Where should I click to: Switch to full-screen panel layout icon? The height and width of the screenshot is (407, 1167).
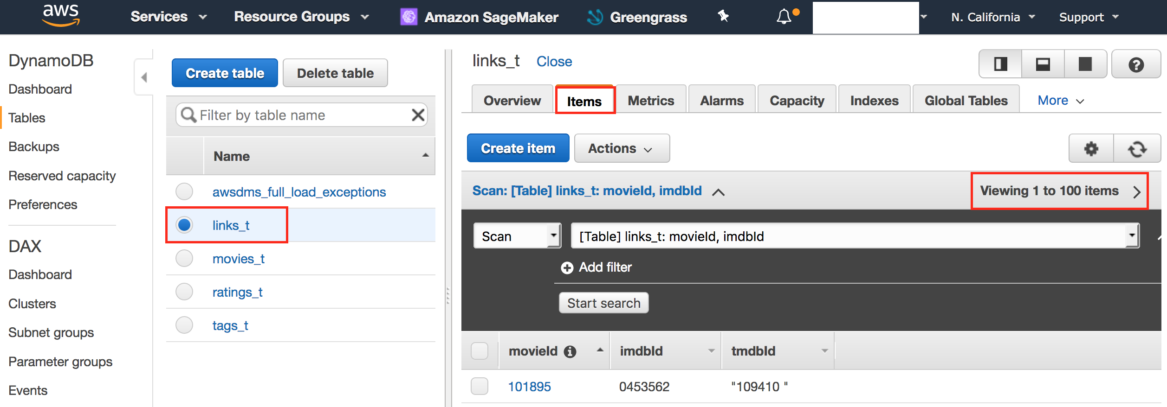[x=1085, y=64]
